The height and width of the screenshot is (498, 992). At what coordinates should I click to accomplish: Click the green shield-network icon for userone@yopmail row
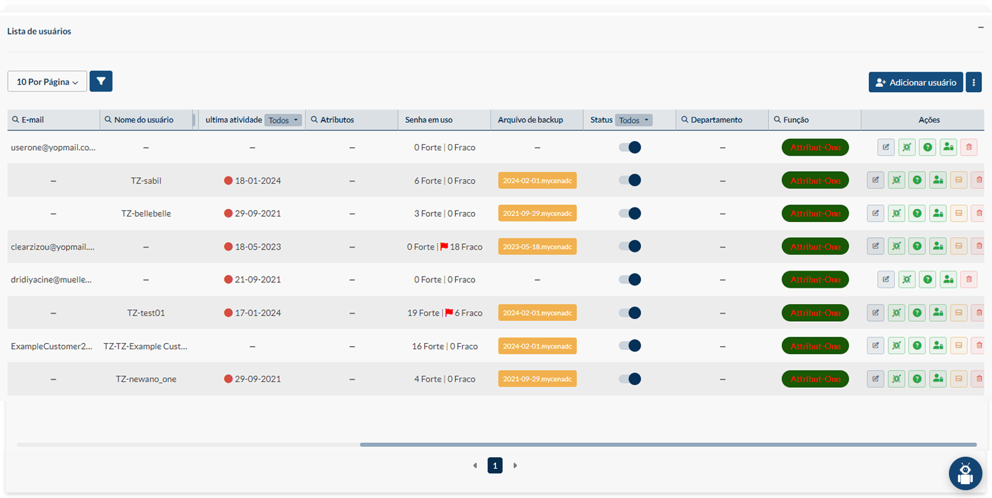coord(907,147)
